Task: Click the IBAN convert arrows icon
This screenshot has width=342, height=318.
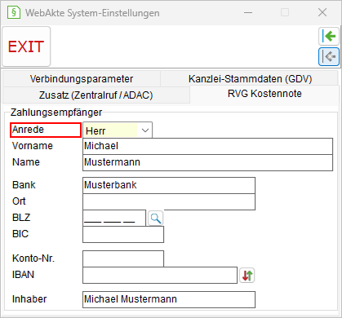Action: pyautogui.click(x=247, y=276)
